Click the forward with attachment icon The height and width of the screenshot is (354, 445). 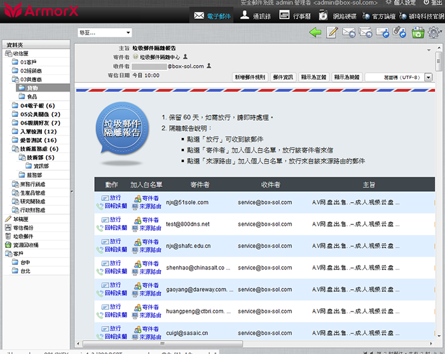click(x=400, y=32)
